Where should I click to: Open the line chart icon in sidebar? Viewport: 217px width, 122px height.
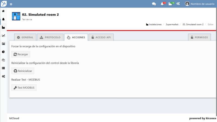pos(3,36)
